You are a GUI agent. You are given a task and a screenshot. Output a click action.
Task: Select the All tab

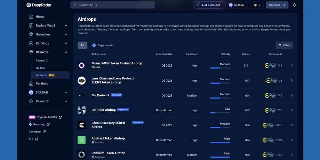[x=83, y=45]
